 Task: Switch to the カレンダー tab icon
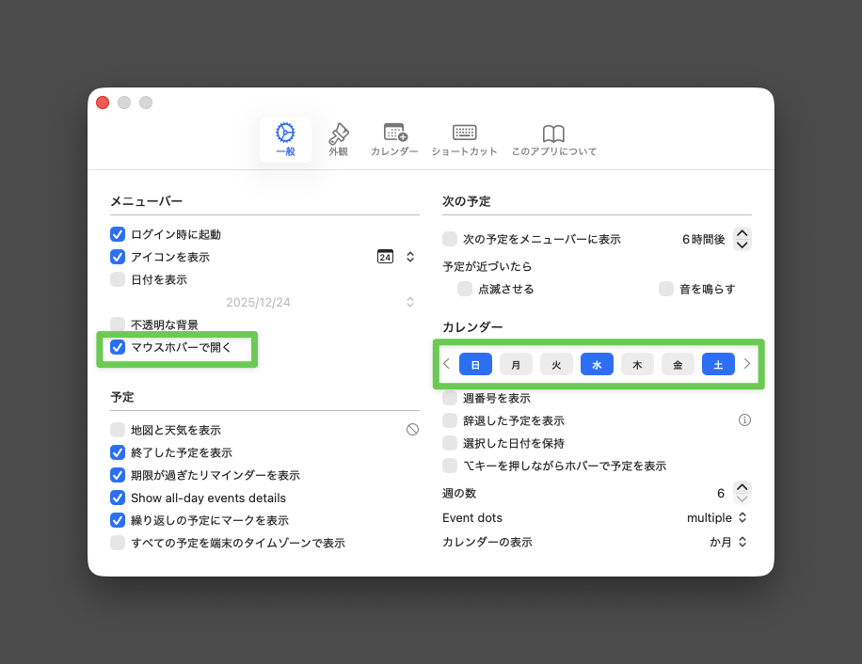click(394, 139)
